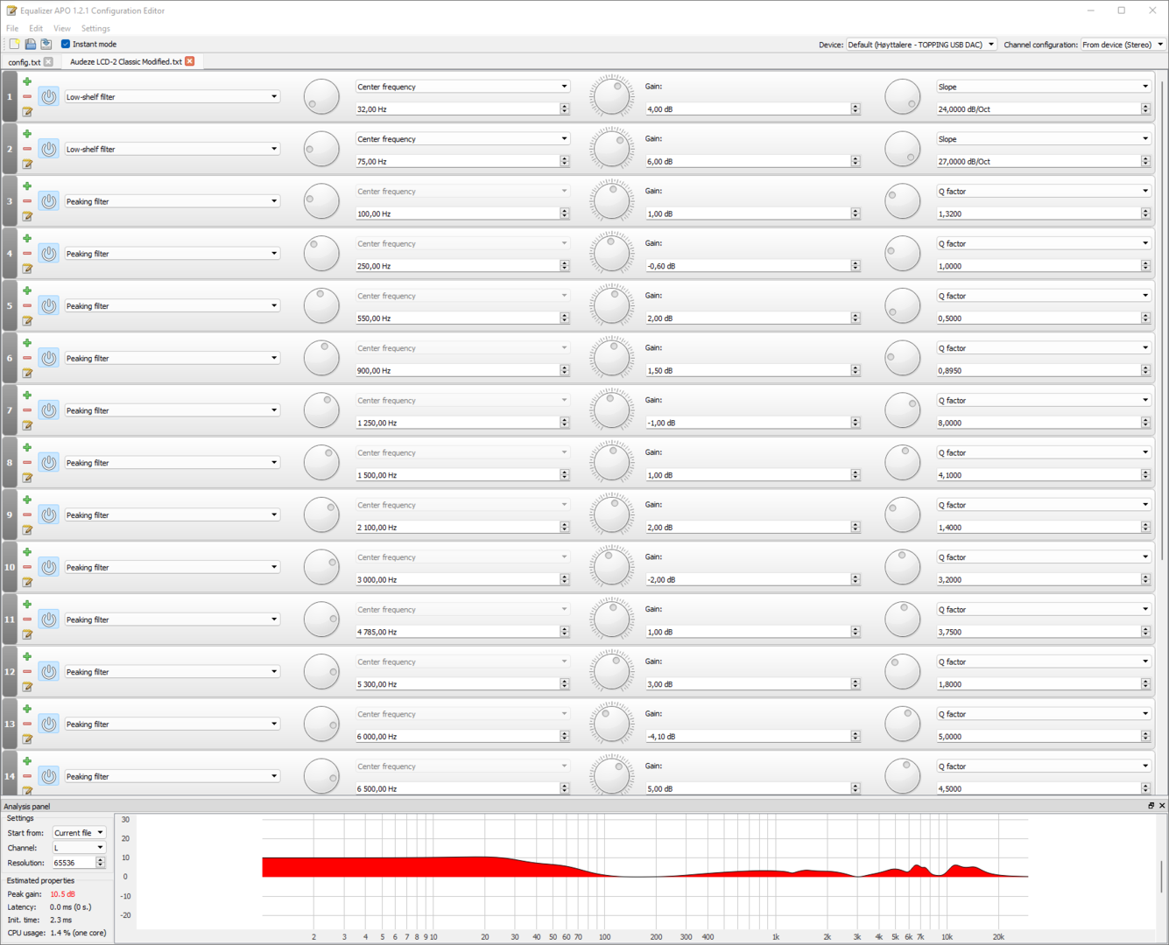Open the Channel configuration dropdown
The width and height of the screenshot is (1169, 945).
pyautogui.click(x=1123, y=45)
